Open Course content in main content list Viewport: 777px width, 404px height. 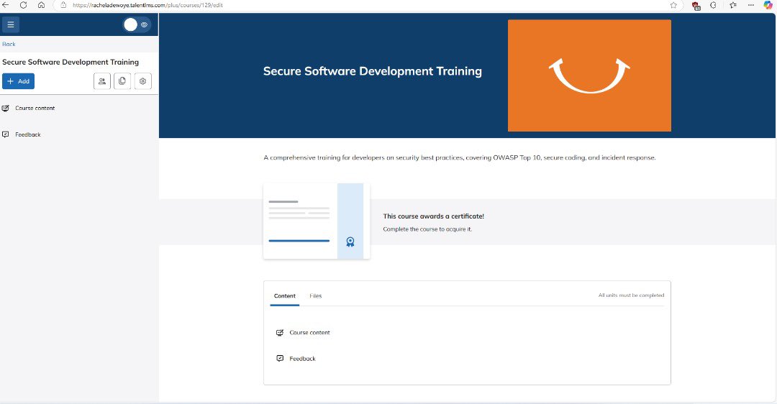(x=309, y=333)
